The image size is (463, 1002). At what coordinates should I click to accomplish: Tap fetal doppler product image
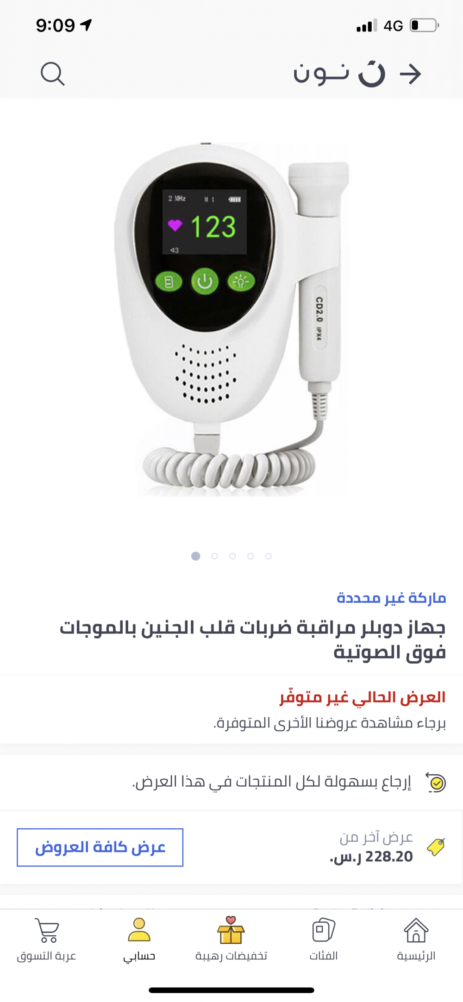click(231, 319)
